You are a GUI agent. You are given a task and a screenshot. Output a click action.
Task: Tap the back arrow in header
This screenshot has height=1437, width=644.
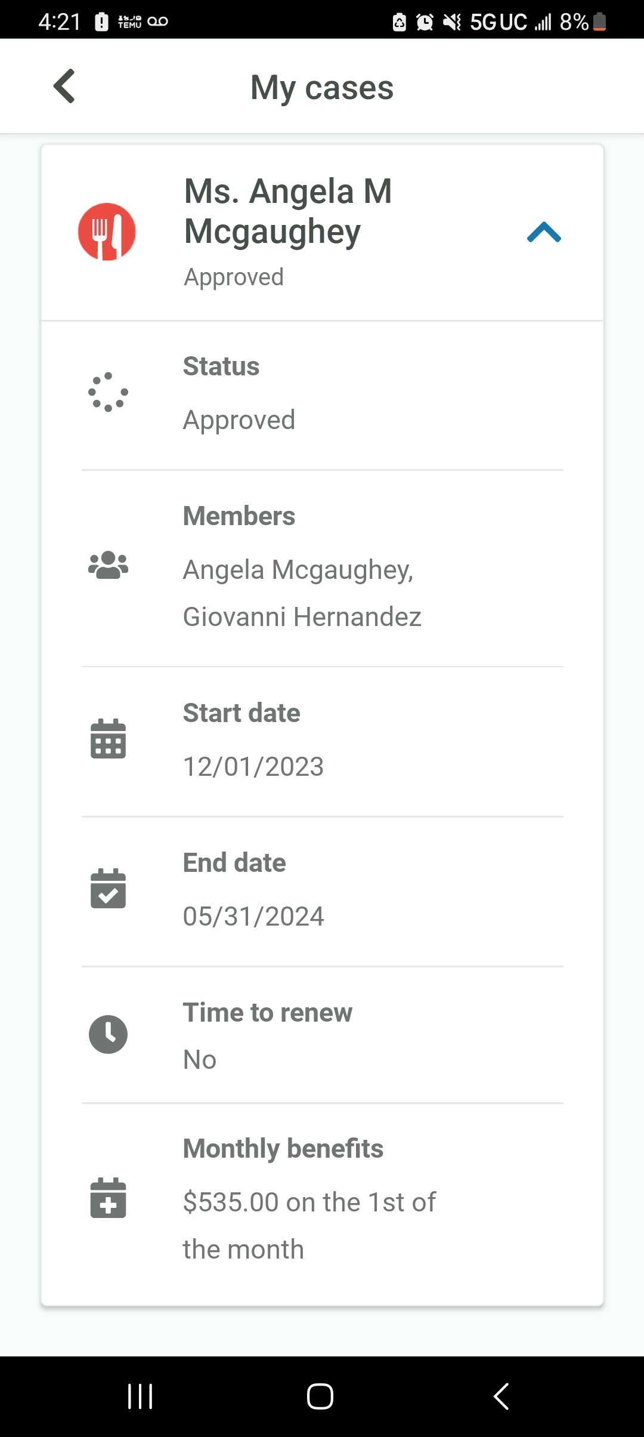(64, 87)
